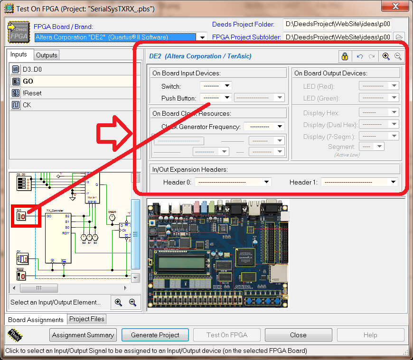Click the Close button

[299, 335]
